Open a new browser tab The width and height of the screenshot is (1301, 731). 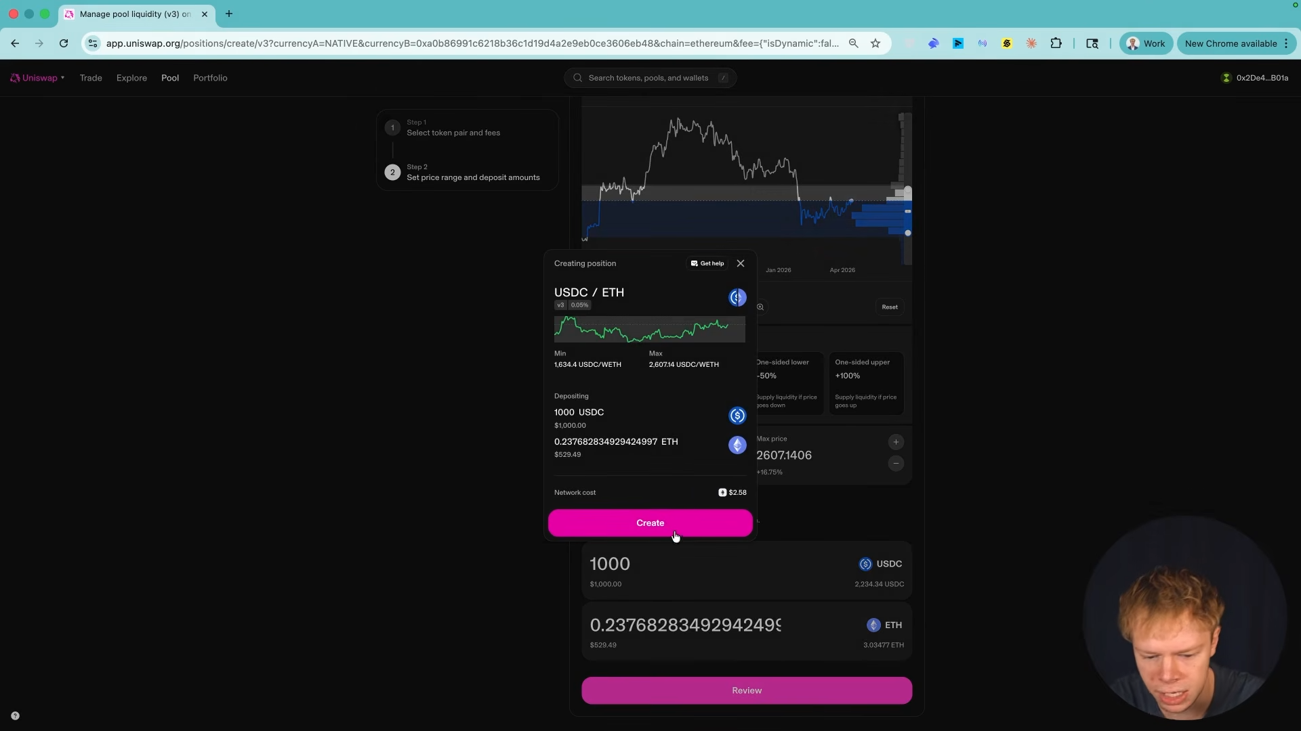pyautogui.click(x=229, y=14)
